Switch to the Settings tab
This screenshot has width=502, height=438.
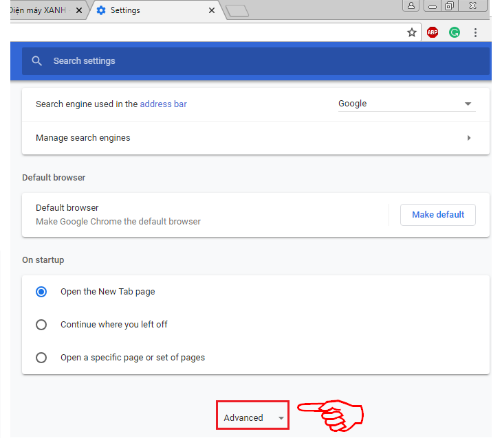157,10
